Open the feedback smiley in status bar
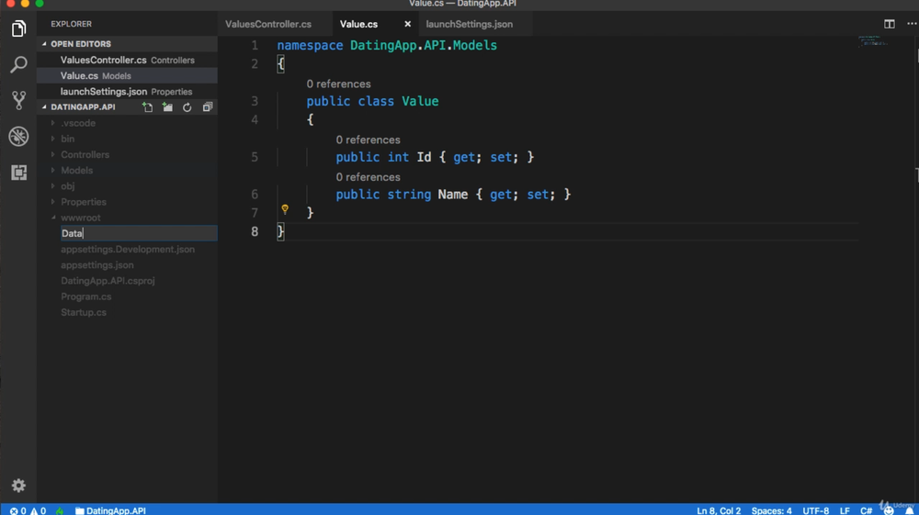919x515 pixels. click(x=889, y=510)
